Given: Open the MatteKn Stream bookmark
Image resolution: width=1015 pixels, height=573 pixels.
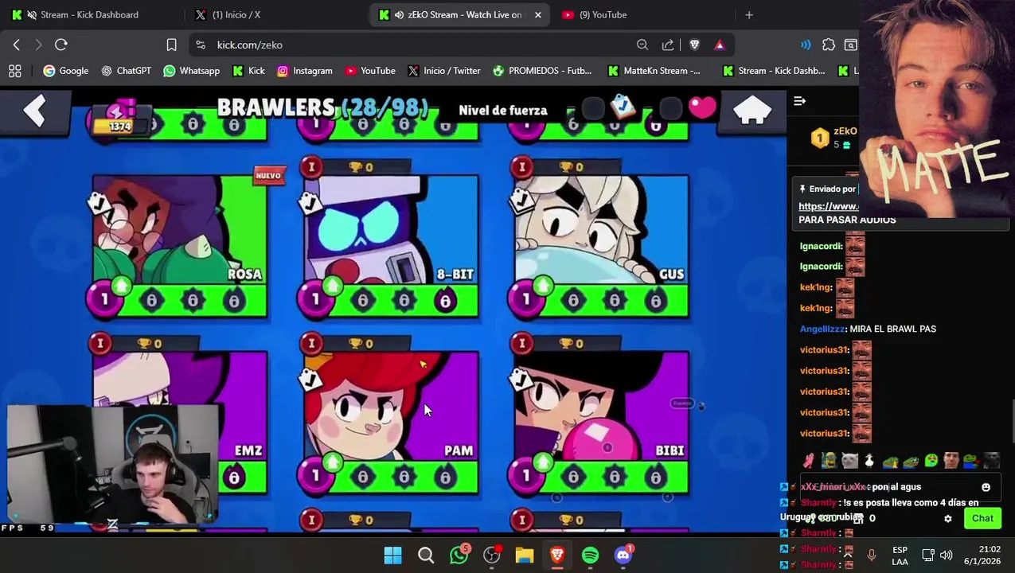Looking at the screenshot, I should coord(654,71).
